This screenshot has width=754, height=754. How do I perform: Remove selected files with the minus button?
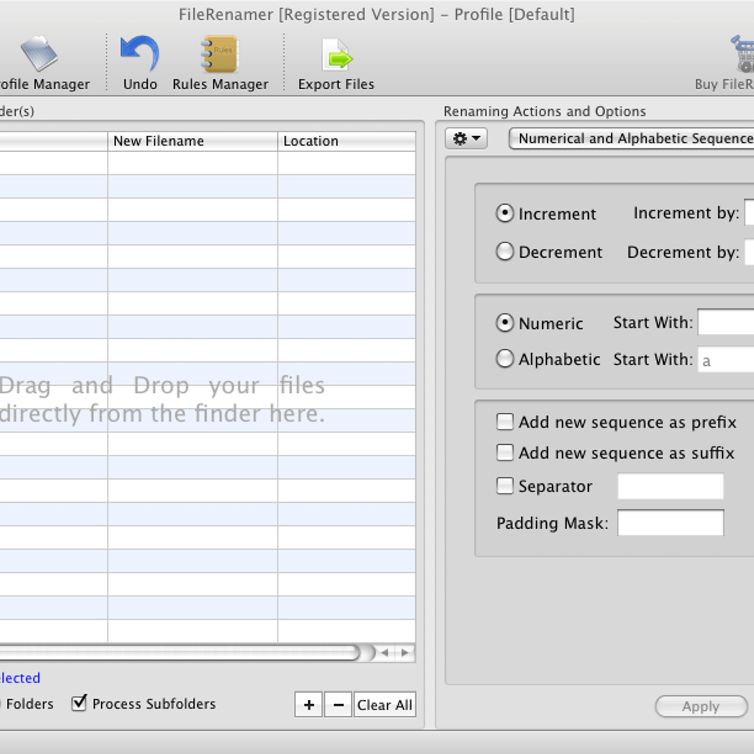point(337,704)
